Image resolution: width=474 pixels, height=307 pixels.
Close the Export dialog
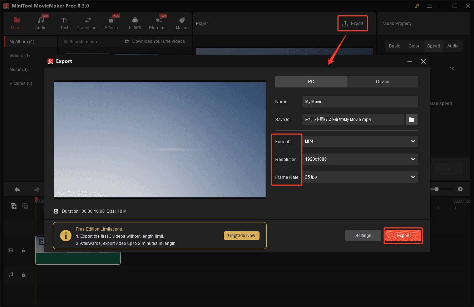[x=423, y=61]
